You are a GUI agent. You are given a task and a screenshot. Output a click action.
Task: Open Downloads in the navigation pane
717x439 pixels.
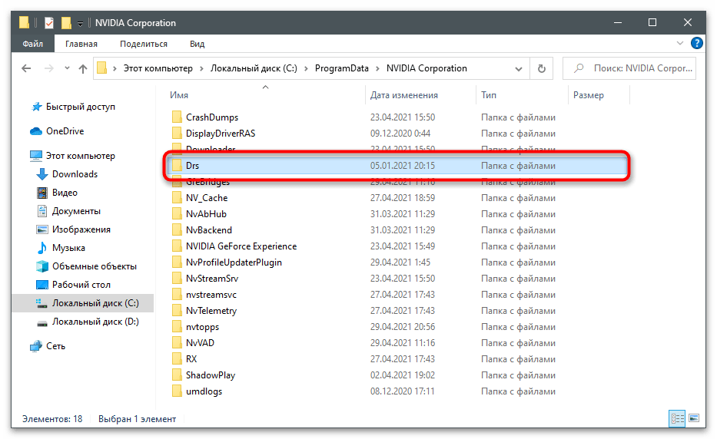[75, 174]
